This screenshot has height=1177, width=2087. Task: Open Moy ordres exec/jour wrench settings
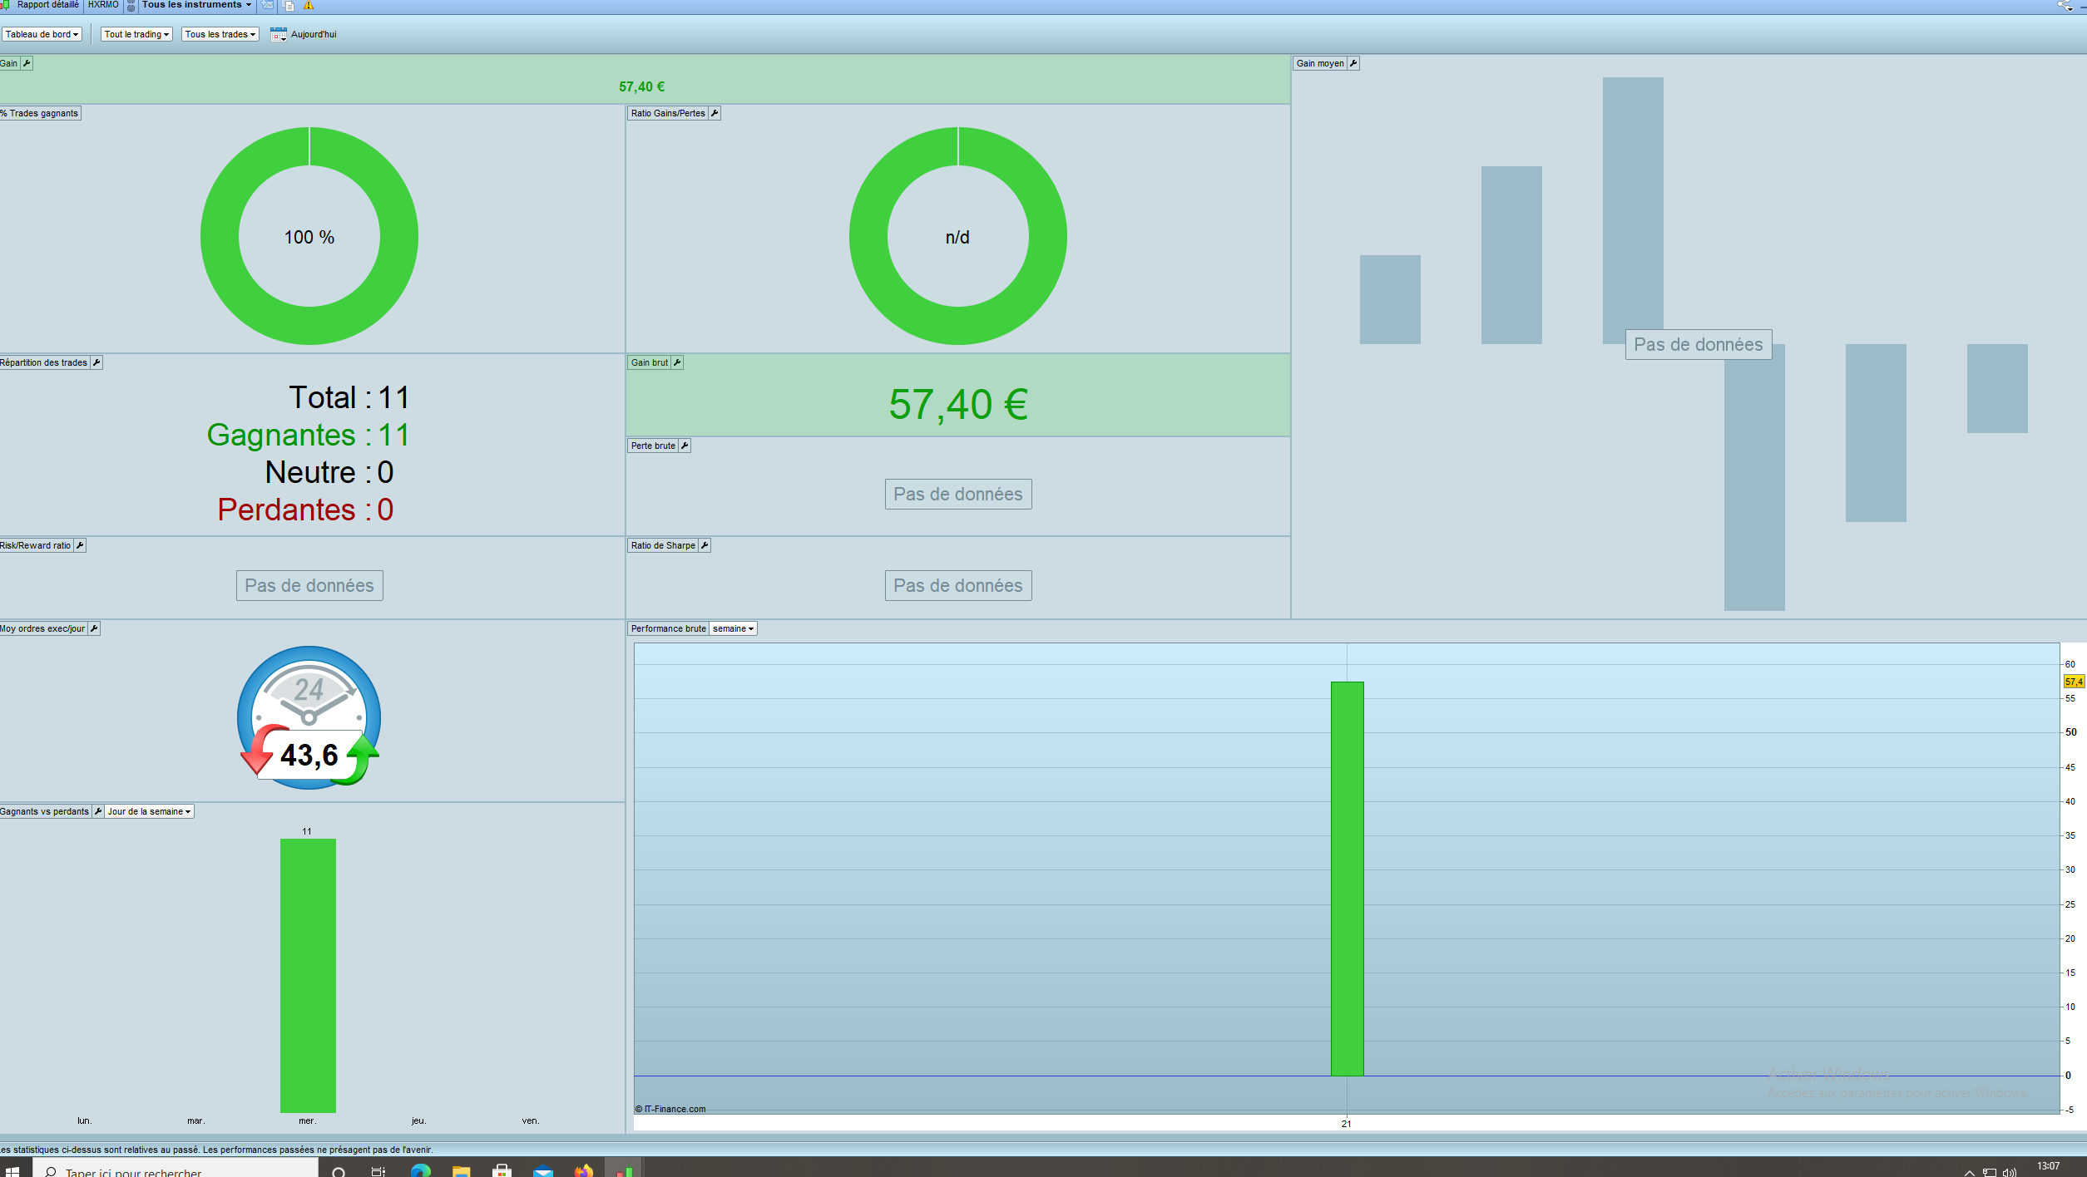pos(94,628)
